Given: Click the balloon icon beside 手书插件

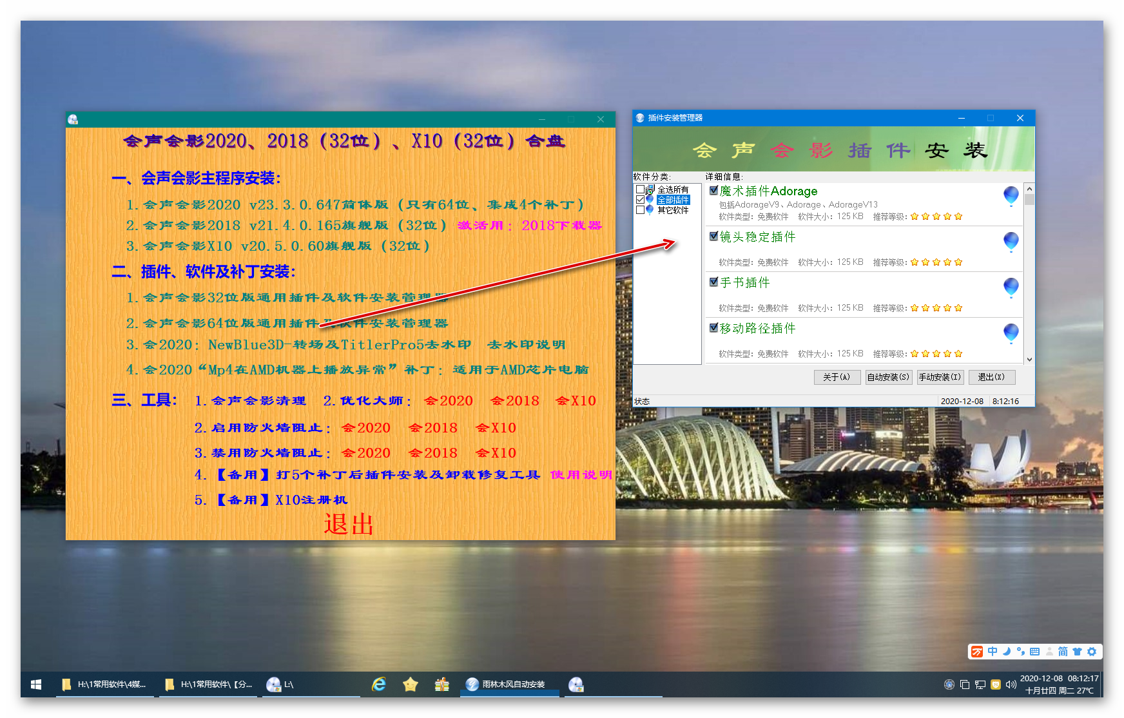Looking at the screenshot, I should tap(1011, 287).
